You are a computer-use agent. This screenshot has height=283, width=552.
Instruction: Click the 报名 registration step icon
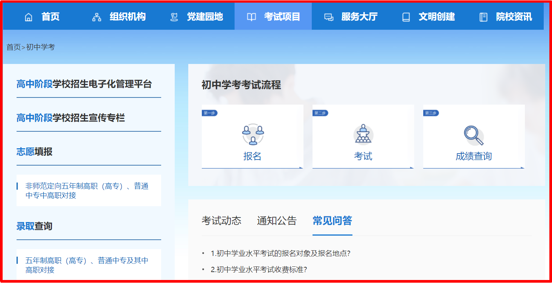253,134
